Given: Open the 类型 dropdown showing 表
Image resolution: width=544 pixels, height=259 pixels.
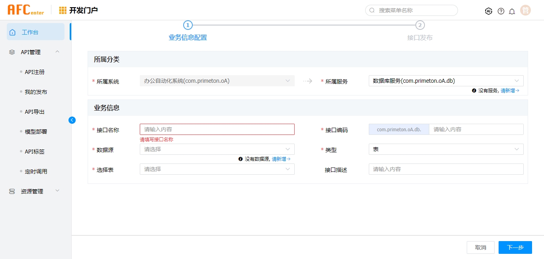Looking at the screenshot, I should point(446,149).
